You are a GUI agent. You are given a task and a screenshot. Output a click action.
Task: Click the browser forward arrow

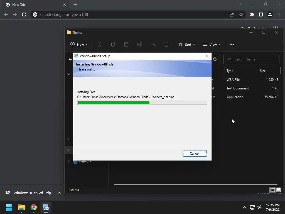[15, 14]
